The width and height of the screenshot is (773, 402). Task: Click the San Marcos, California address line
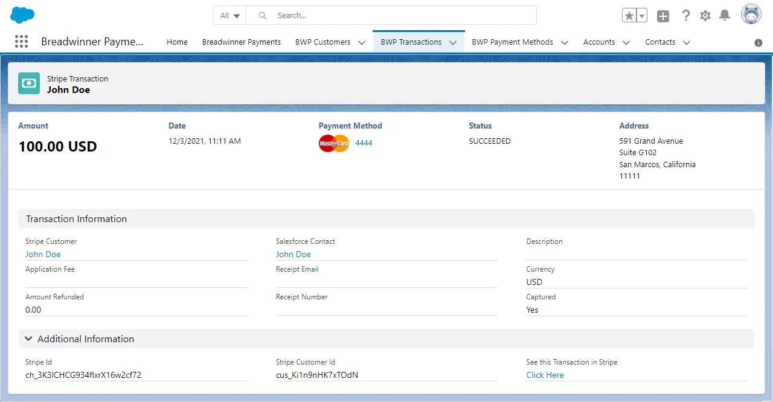657,165
